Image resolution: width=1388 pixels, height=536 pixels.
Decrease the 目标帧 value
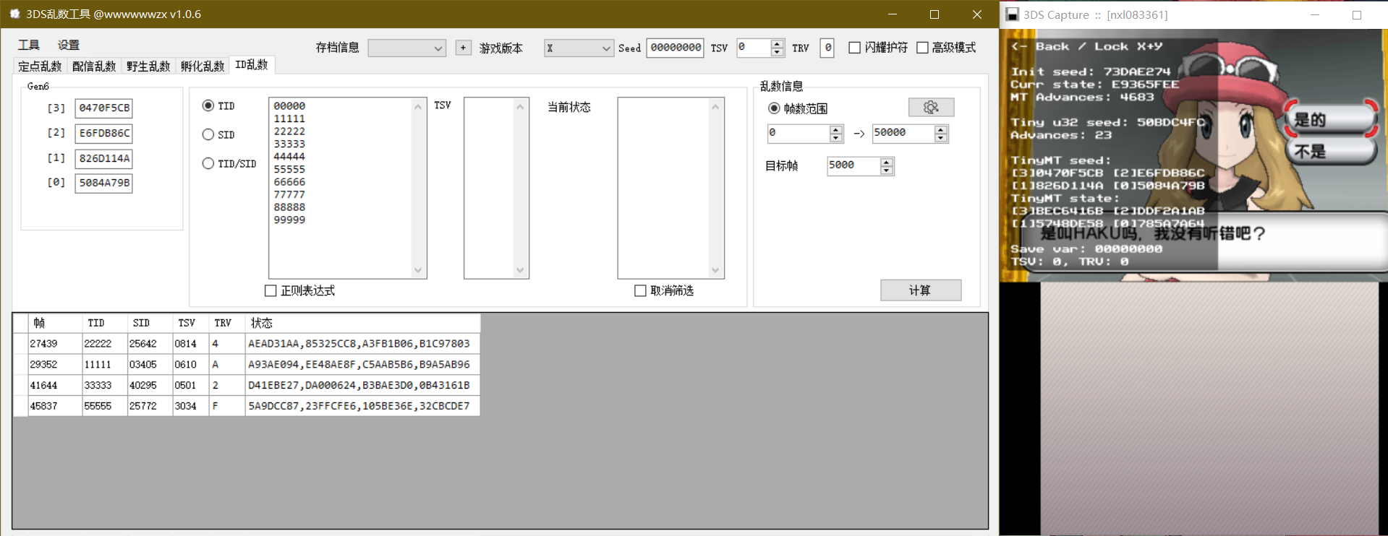(x=887, y=170)
